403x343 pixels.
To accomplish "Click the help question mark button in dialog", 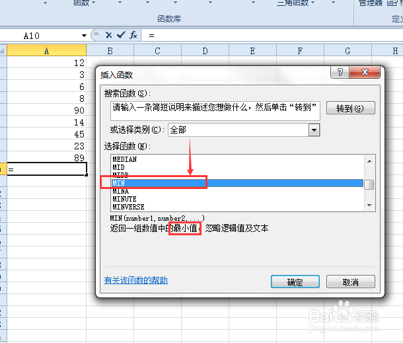I will coord(340,72).
